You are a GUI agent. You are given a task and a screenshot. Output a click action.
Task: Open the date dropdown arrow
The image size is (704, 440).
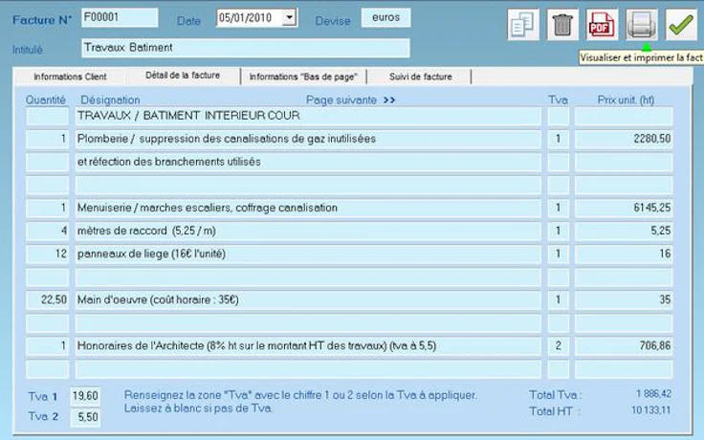[x=290, y=18]
